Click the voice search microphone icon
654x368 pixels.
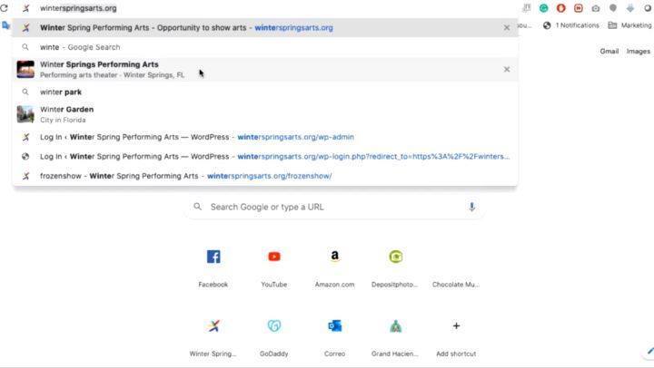pos(471,207)
